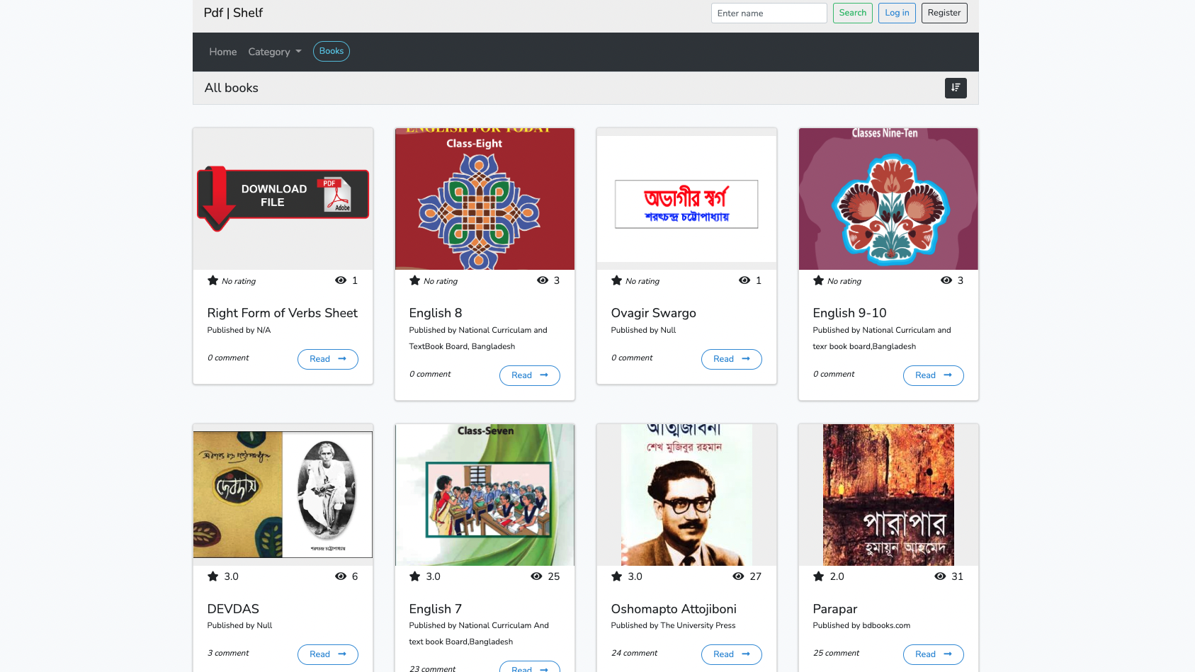Click views eye icon on English 9-10 card
The image size is (1195, 672).
946,280
